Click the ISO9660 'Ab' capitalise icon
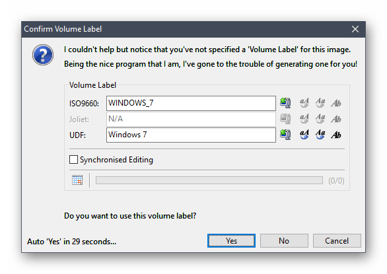387x274 pixels. click(x=336, y=103)
